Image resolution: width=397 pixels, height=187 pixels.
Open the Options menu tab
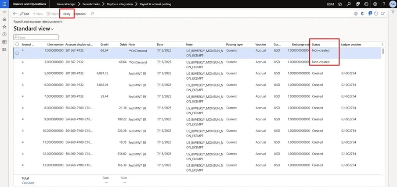80,14
